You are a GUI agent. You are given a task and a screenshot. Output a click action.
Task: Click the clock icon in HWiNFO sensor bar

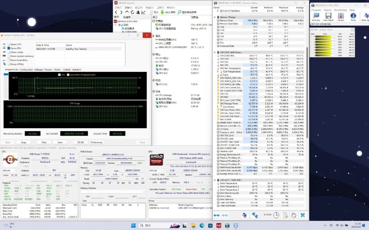[276, 215]
